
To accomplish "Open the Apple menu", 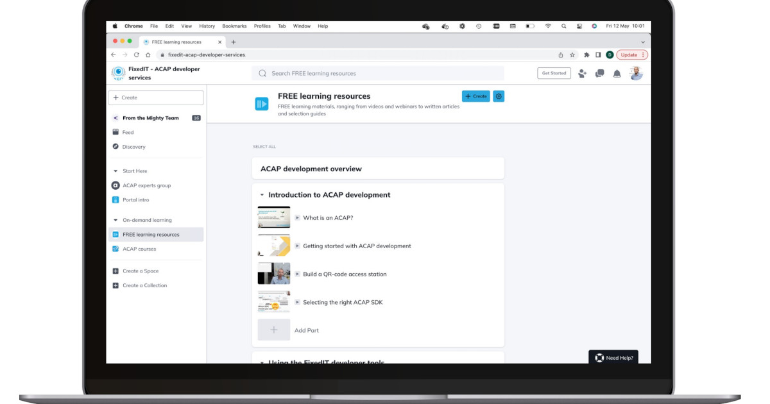I will [x=115, y=26].
